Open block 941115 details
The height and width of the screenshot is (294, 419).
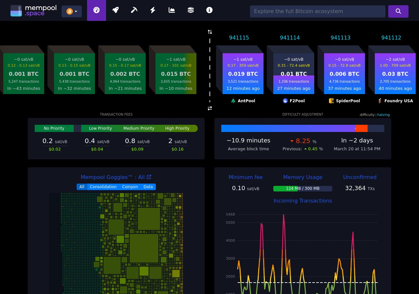(x=239, y=38)
